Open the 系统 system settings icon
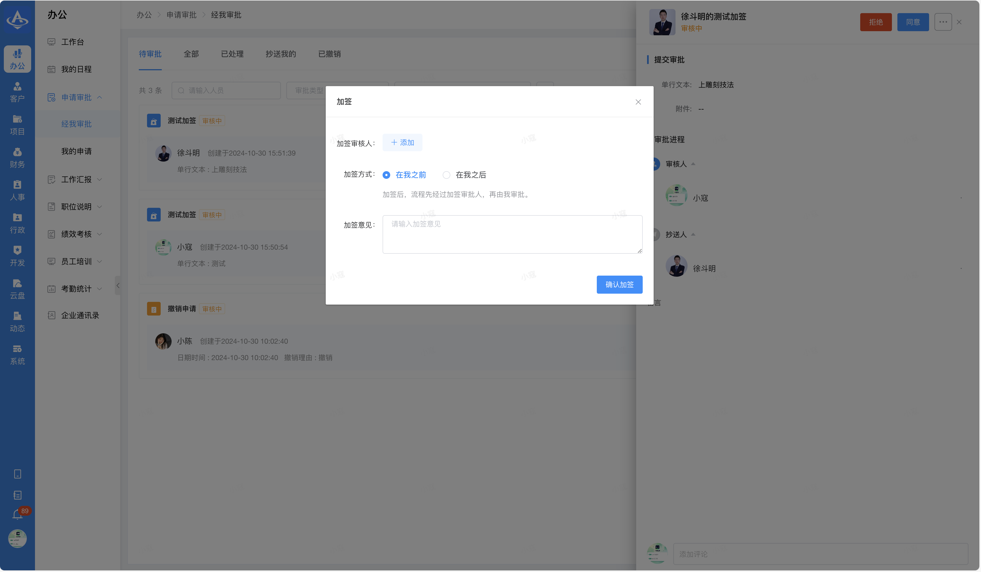This screenshot has width=981, height=572. [x=17, y=355]
